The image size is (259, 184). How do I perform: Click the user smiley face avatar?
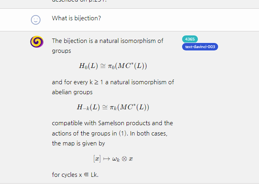(x=36, y=19)
